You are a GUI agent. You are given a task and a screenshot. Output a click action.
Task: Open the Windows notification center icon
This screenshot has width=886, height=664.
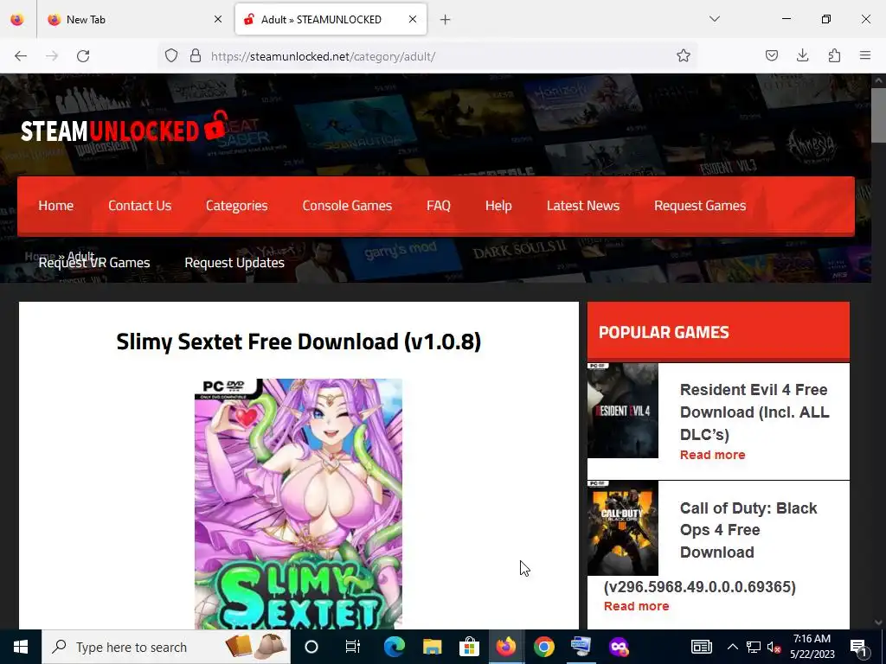coord(859,647)
